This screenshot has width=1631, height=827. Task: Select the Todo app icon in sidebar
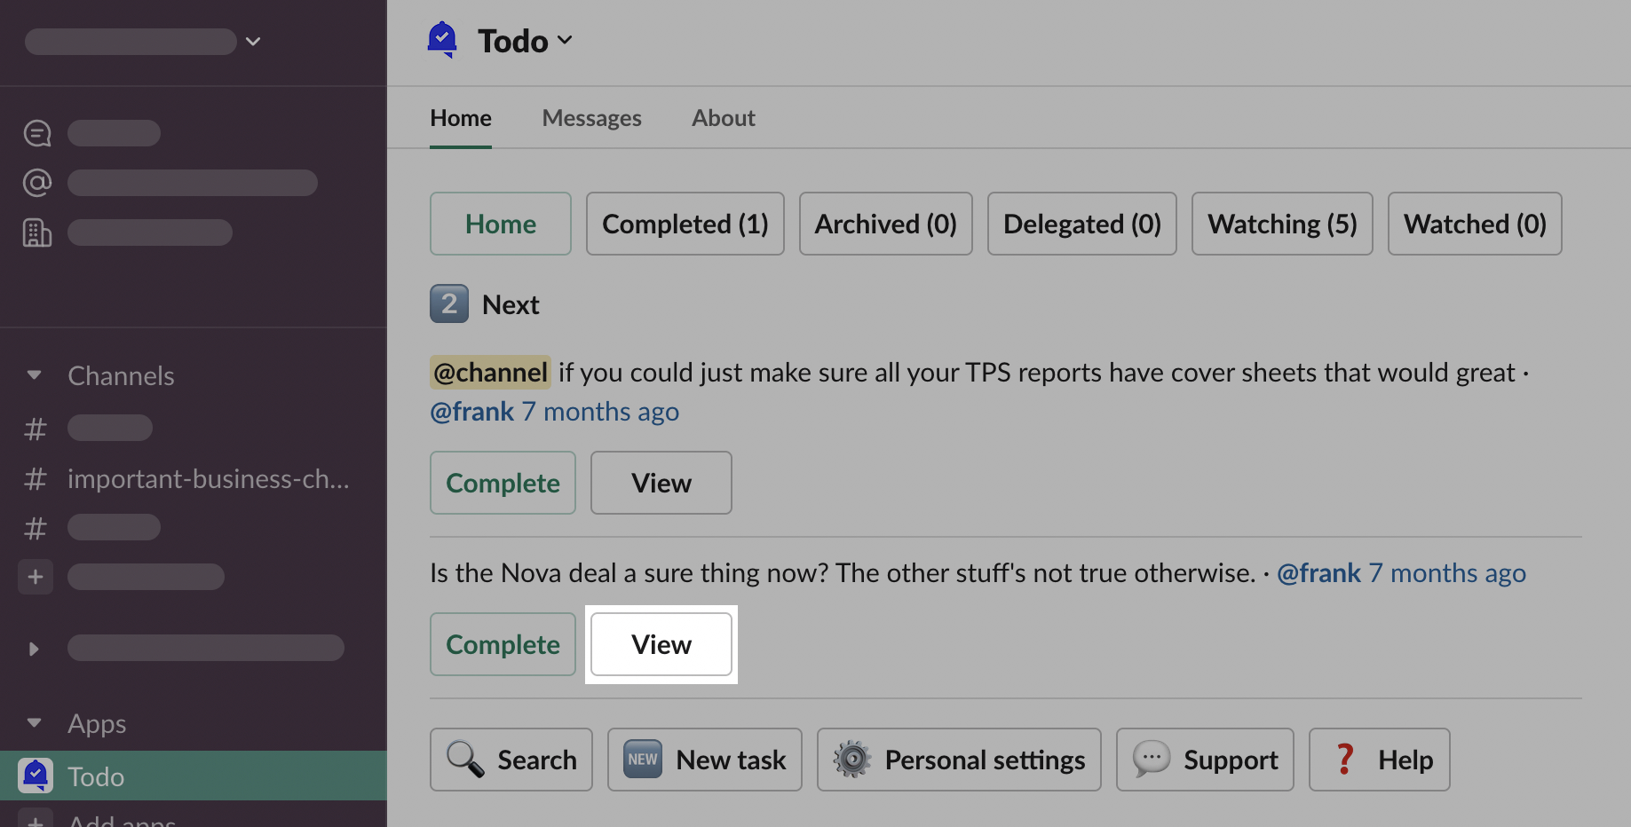point(36,776)
